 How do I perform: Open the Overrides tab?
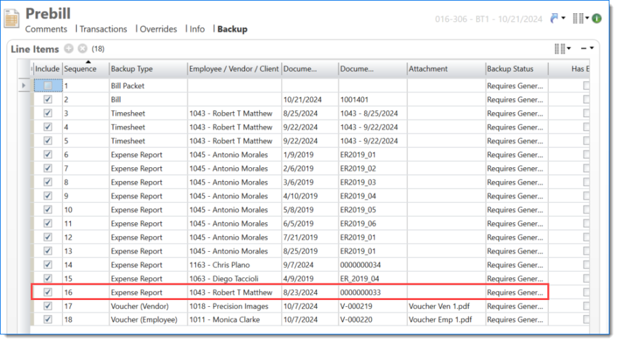[159, 29]
